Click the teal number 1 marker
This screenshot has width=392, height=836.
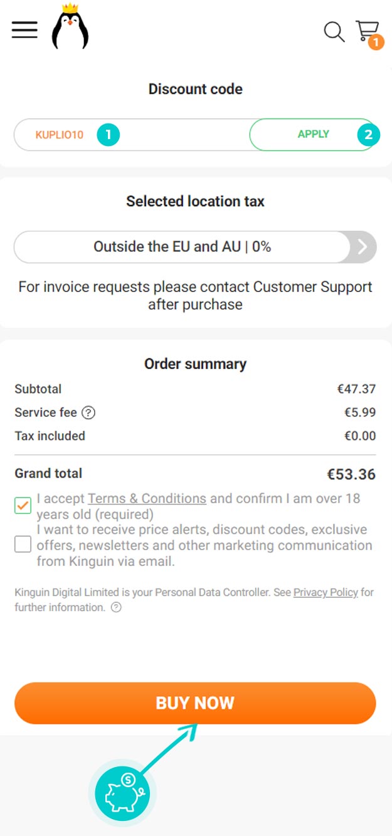[x=109, y=134]
